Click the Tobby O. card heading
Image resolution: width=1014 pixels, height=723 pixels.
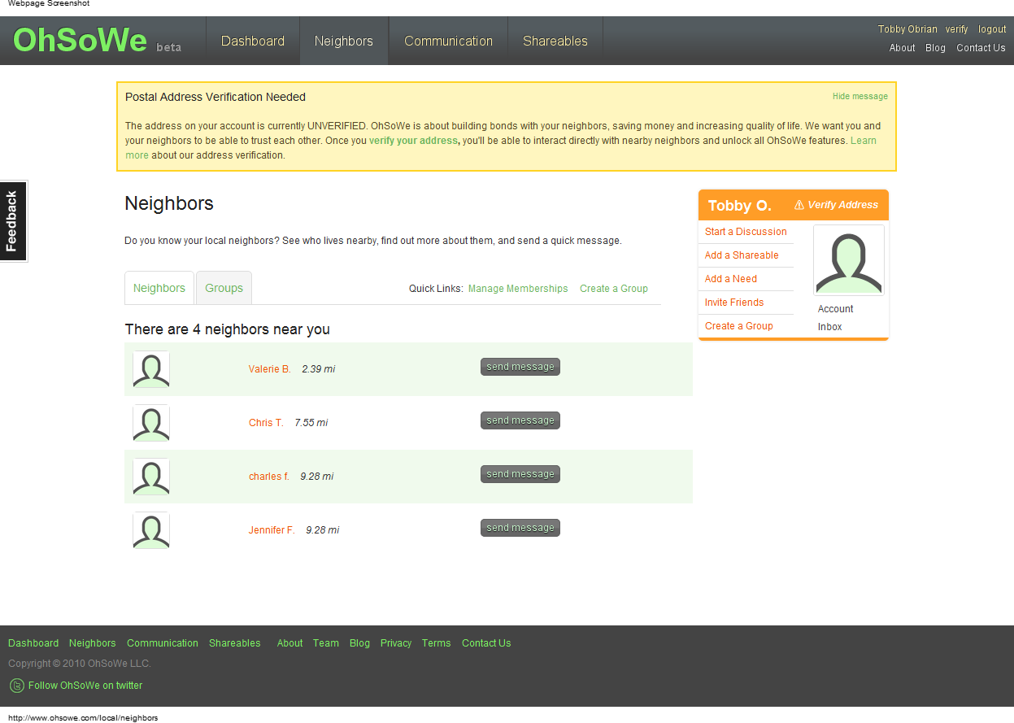(x=739, y=206)
